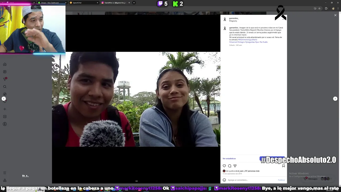Open the Milagrocity location link

(233, 21)
